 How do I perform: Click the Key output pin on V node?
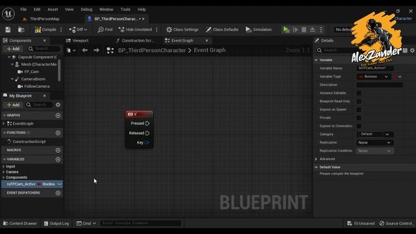pos(147,143)
